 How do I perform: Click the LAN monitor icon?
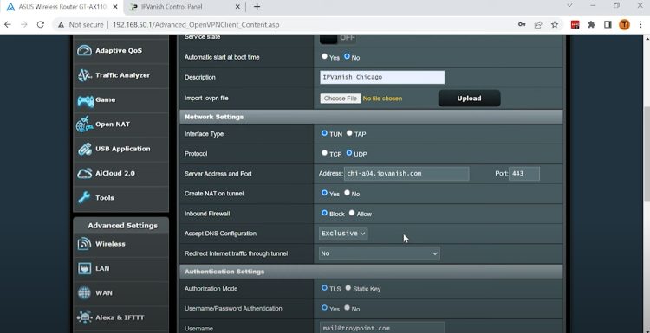pyautogui.click(x=84, y=268)
